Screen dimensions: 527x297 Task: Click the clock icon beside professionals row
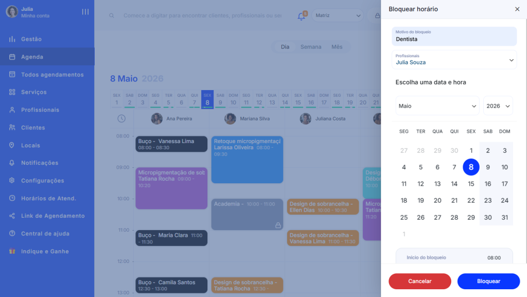coord(121,119)
